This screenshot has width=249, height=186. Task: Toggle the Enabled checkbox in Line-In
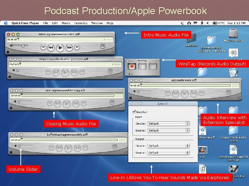[134, 112]
